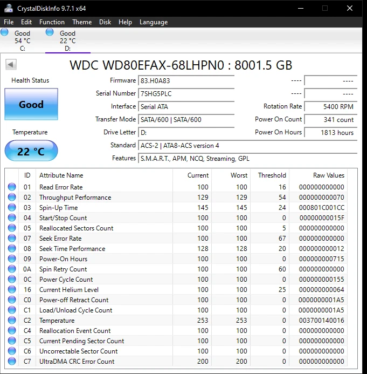367x374 pixels.
Task: Click the status icon for Power-off Retract Count
Action: click(x=12, y=300)
